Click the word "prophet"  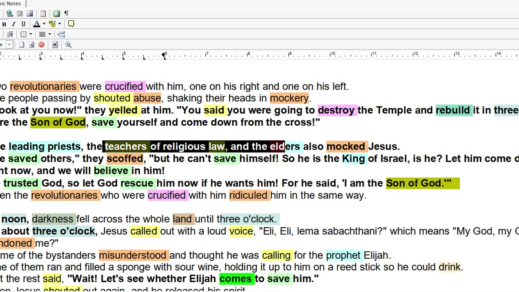pos(343,255)
